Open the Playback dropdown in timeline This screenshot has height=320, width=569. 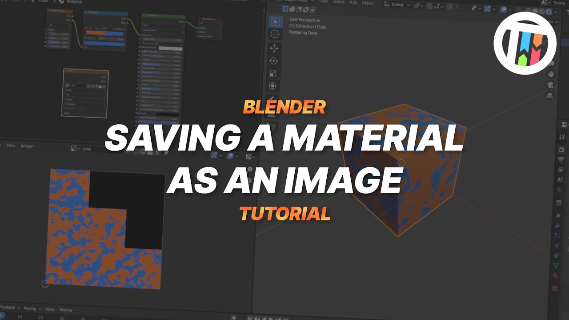click(9, 307)
